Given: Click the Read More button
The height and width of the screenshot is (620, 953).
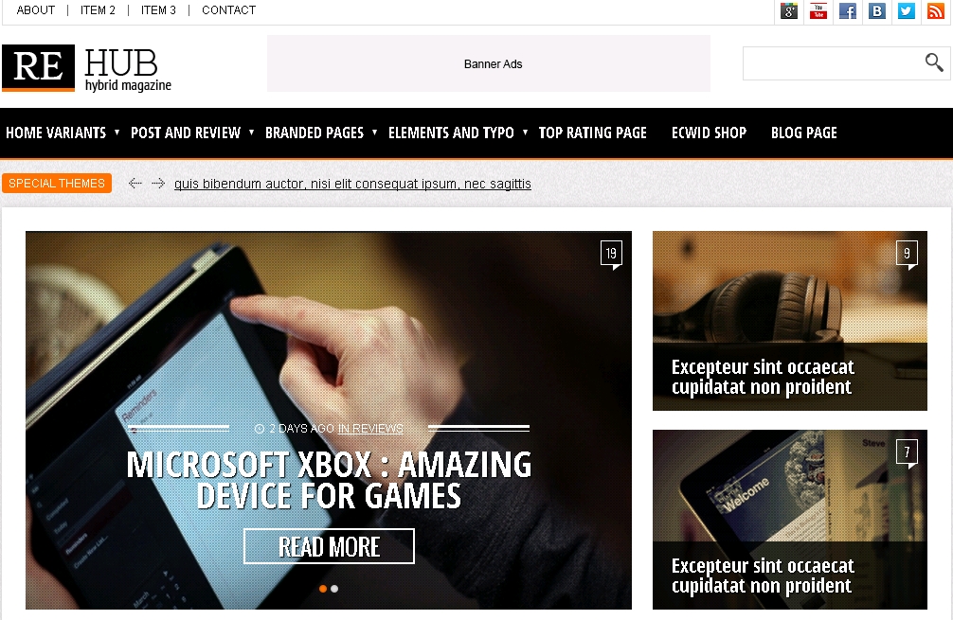Looking at the screenshot, I should pos(329,546).
